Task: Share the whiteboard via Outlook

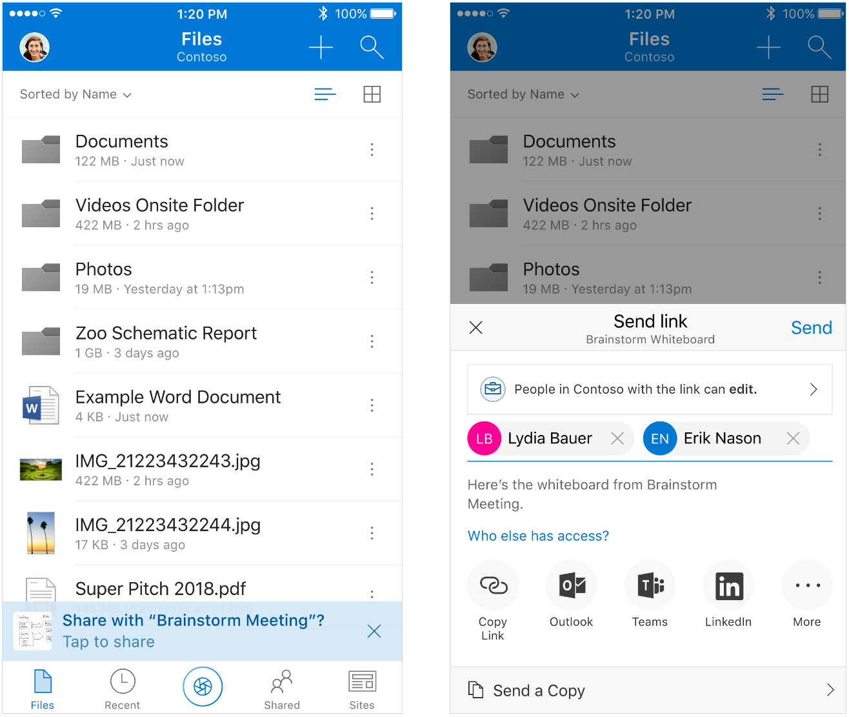Action: pyautogui.click(x=571, y=586)
